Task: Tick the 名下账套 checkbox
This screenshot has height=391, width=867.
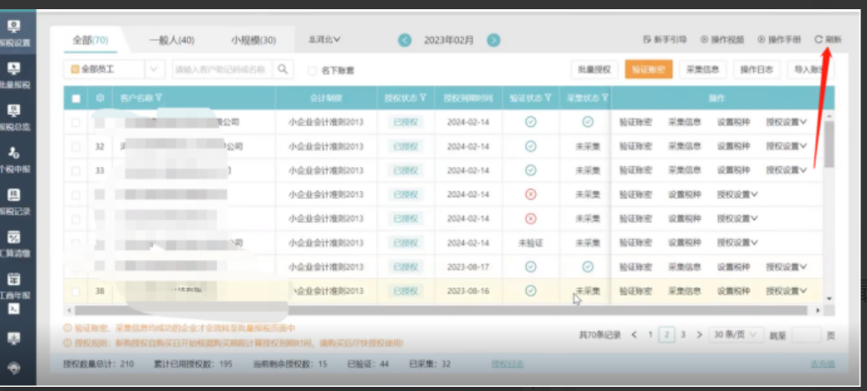Action: tap(313, 70)
